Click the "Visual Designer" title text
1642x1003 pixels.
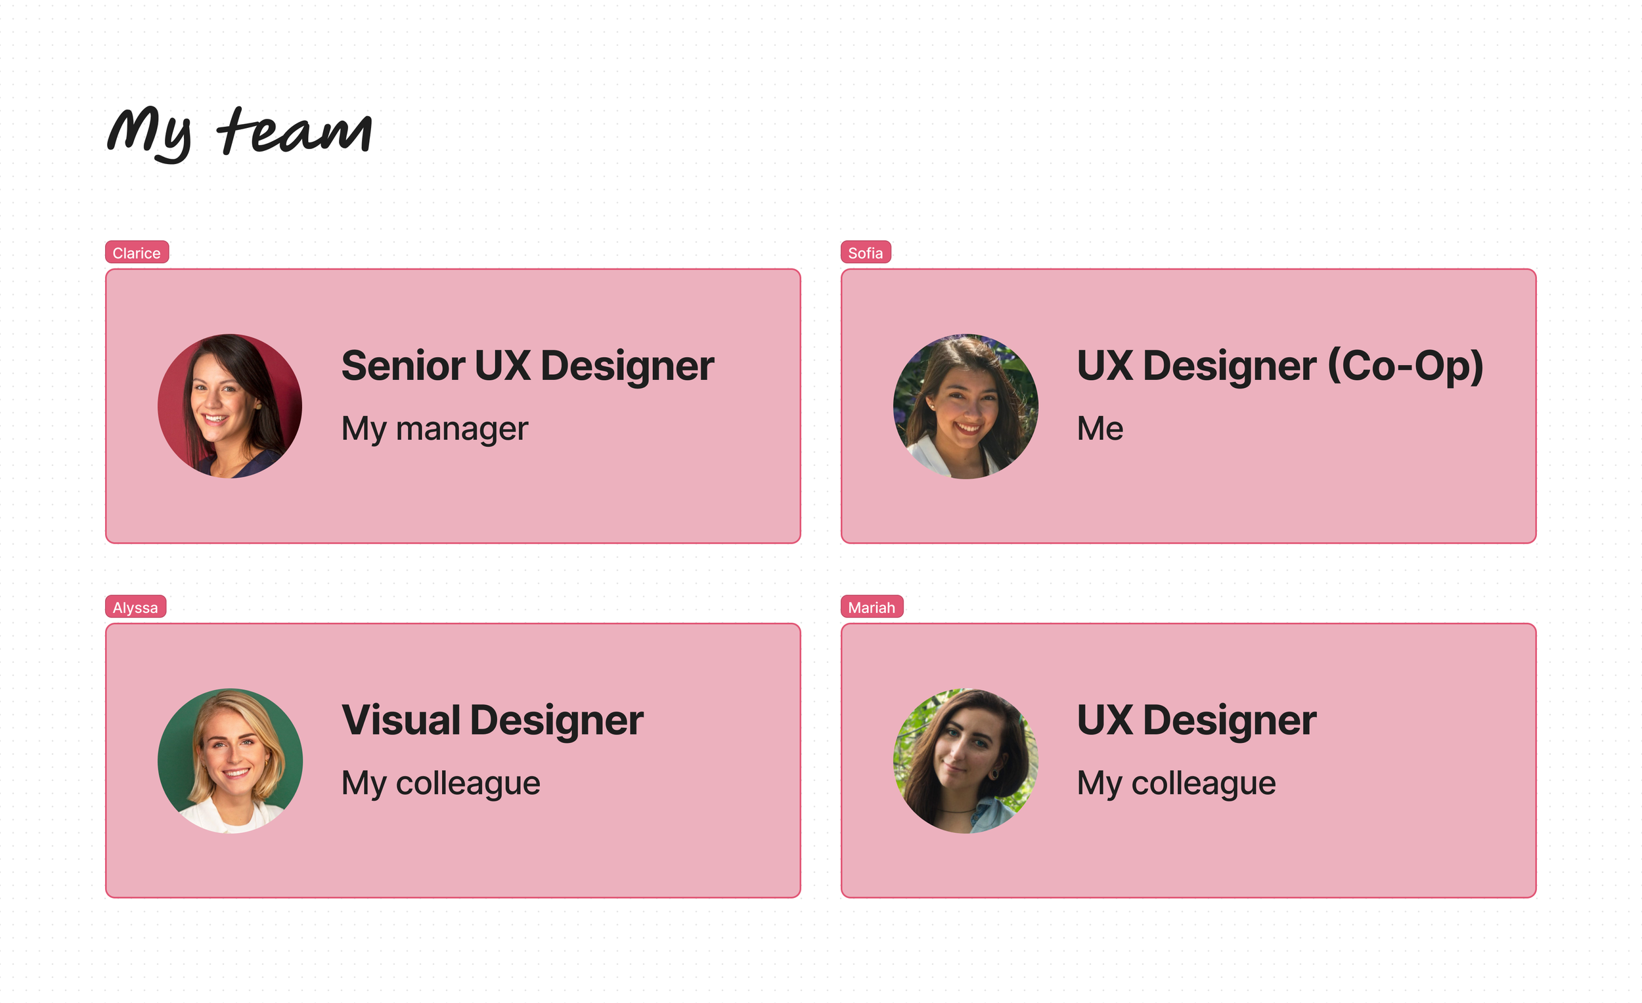(492, 720)
